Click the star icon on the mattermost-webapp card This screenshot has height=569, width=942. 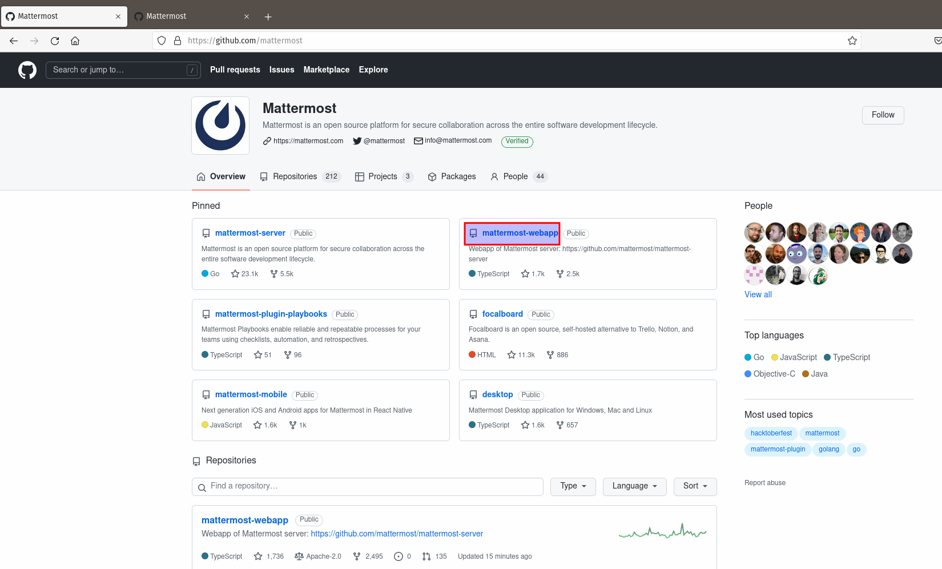[525, 273]
